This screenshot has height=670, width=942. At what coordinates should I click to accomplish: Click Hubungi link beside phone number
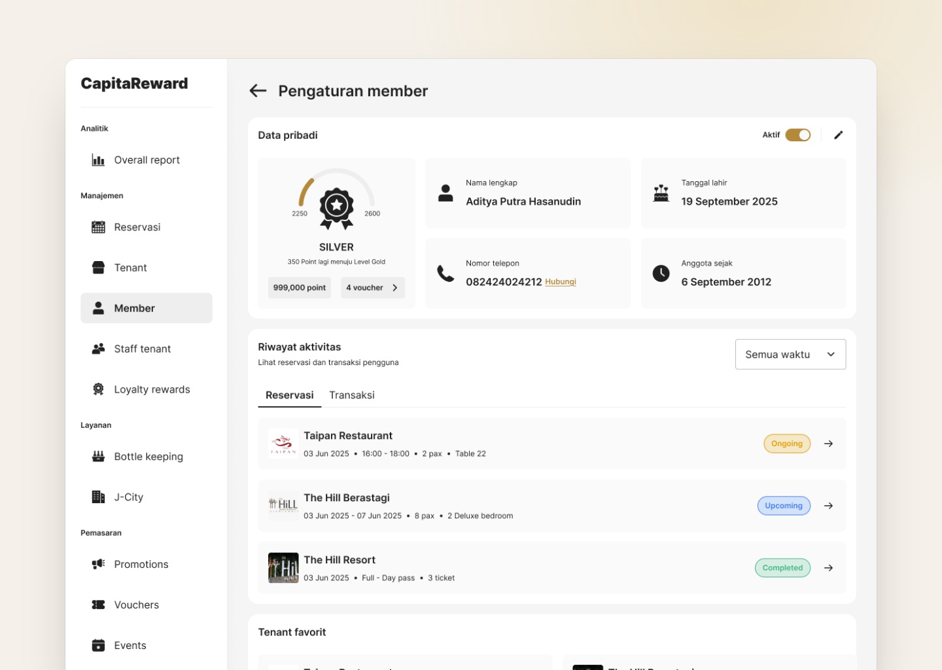pos(561,282)
